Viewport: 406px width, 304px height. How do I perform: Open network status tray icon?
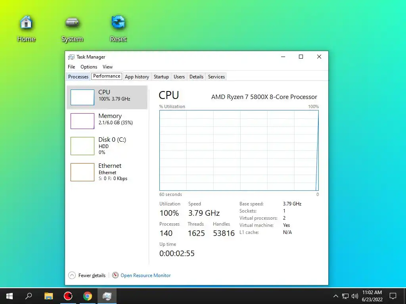pyautogui.click(x=345, y=296)
